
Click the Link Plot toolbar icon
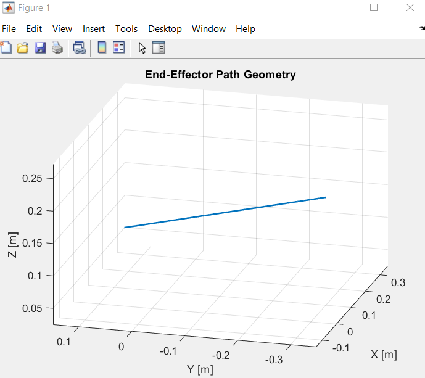pyautogui.click(x=80, y=48)
